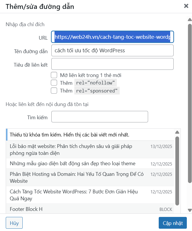The width and height of the screenshot is (192, 231).
Task: Check the Thêm rel="nofollow" option
Action: pos(54,83)
